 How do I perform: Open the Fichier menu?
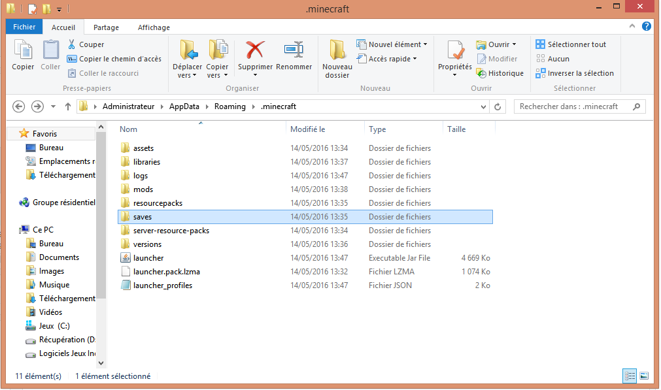tap(24, 27)
